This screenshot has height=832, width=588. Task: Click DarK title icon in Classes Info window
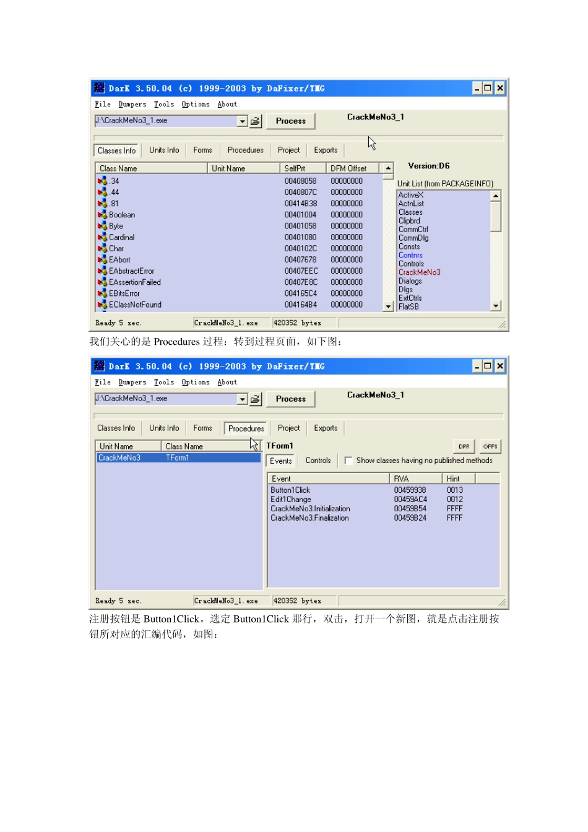coord(100,88)
